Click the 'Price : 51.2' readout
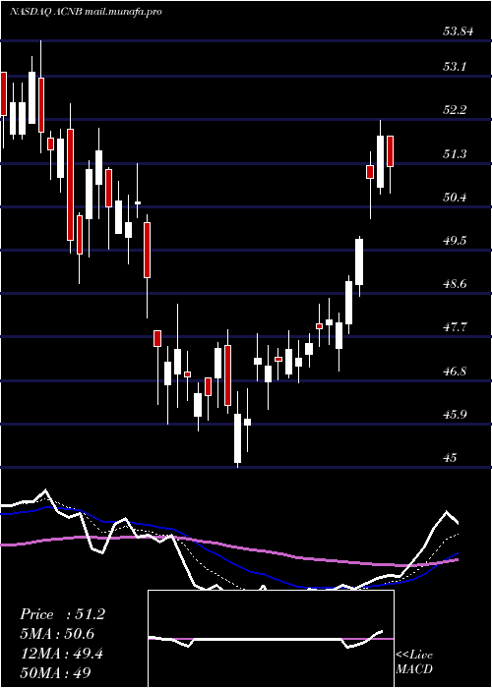 62,614
